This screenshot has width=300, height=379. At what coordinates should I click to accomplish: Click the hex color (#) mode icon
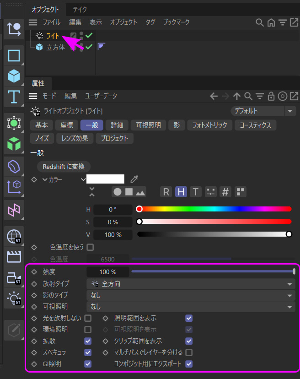(225, 192)
